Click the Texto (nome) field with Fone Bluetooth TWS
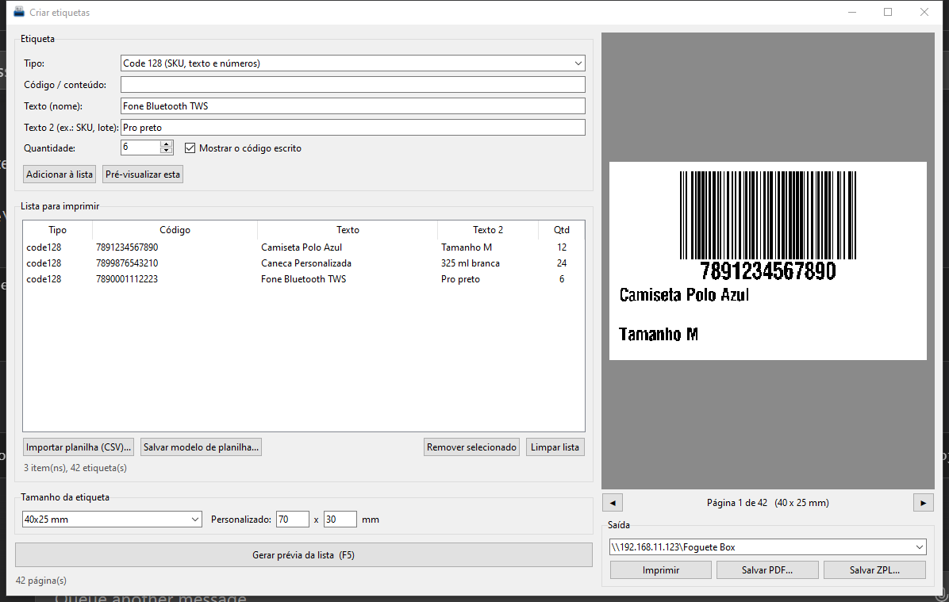Screen dimensions: 949x602 (x=353, y=105)
